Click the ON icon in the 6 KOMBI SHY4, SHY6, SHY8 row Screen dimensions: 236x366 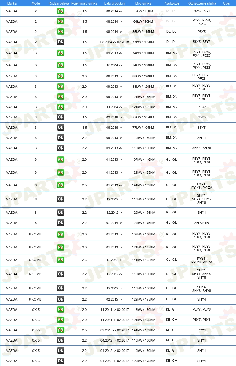[61, 288]
